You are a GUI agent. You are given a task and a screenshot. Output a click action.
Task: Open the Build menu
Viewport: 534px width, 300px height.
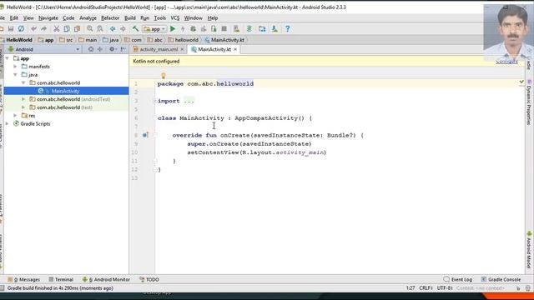(x=130, y=18)
